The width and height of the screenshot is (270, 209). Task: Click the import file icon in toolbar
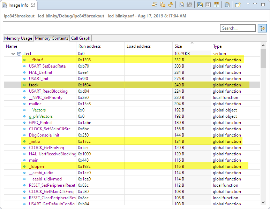[155, 5]
